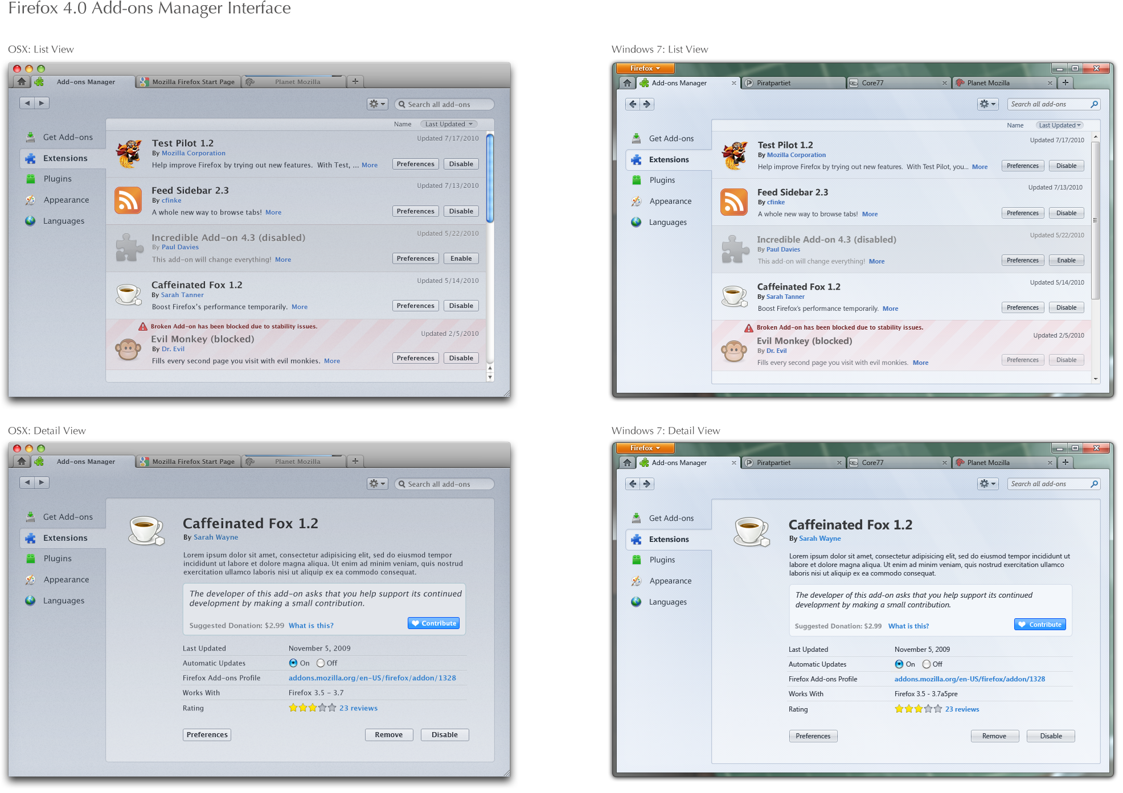
Task: Open Last Updated sort dropdown in OSX List View
Action: click(449, 124)
